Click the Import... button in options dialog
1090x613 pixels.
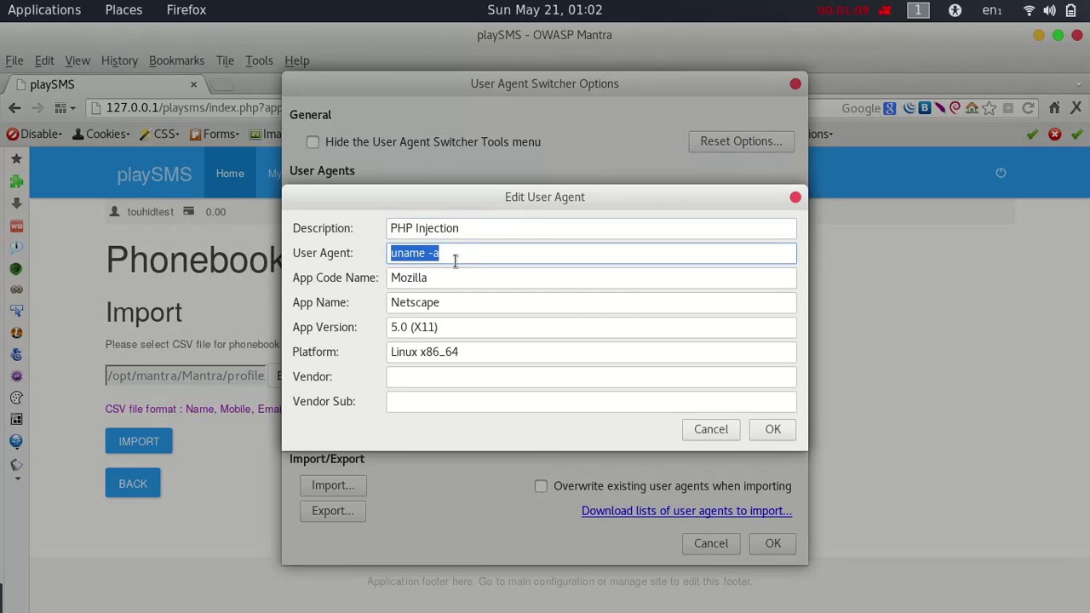tap(333, 485)
